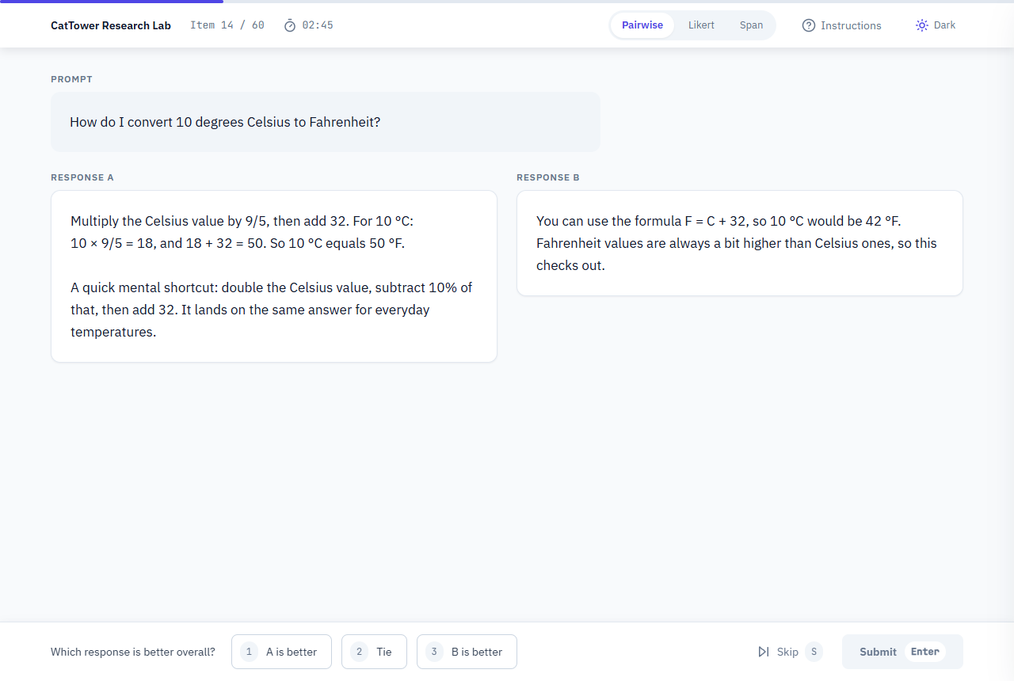This screenshot has width=1014, height=681.
Task: Click Response A's first paragraph with 9/5 formula
Action: (x=242, y=232)
